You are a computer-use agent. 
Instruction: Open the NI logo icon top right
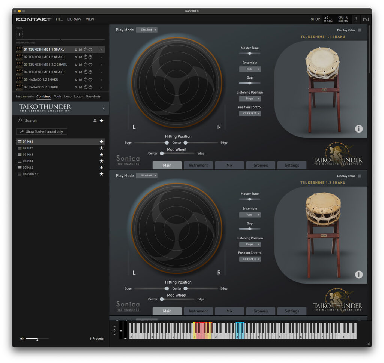[366, 19]
